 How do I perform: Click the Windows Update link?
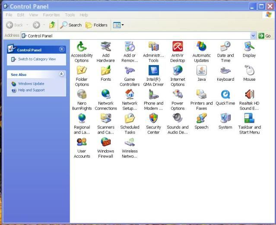click(31, 84)
